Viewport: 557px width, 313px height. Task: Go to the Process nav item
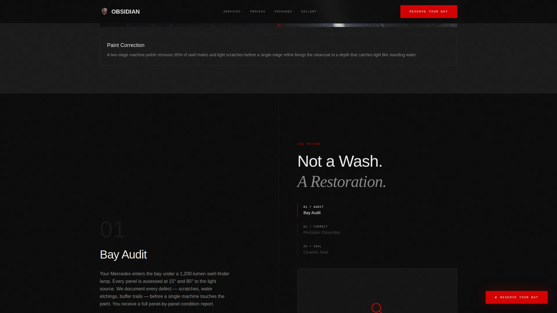coord(258,12)
